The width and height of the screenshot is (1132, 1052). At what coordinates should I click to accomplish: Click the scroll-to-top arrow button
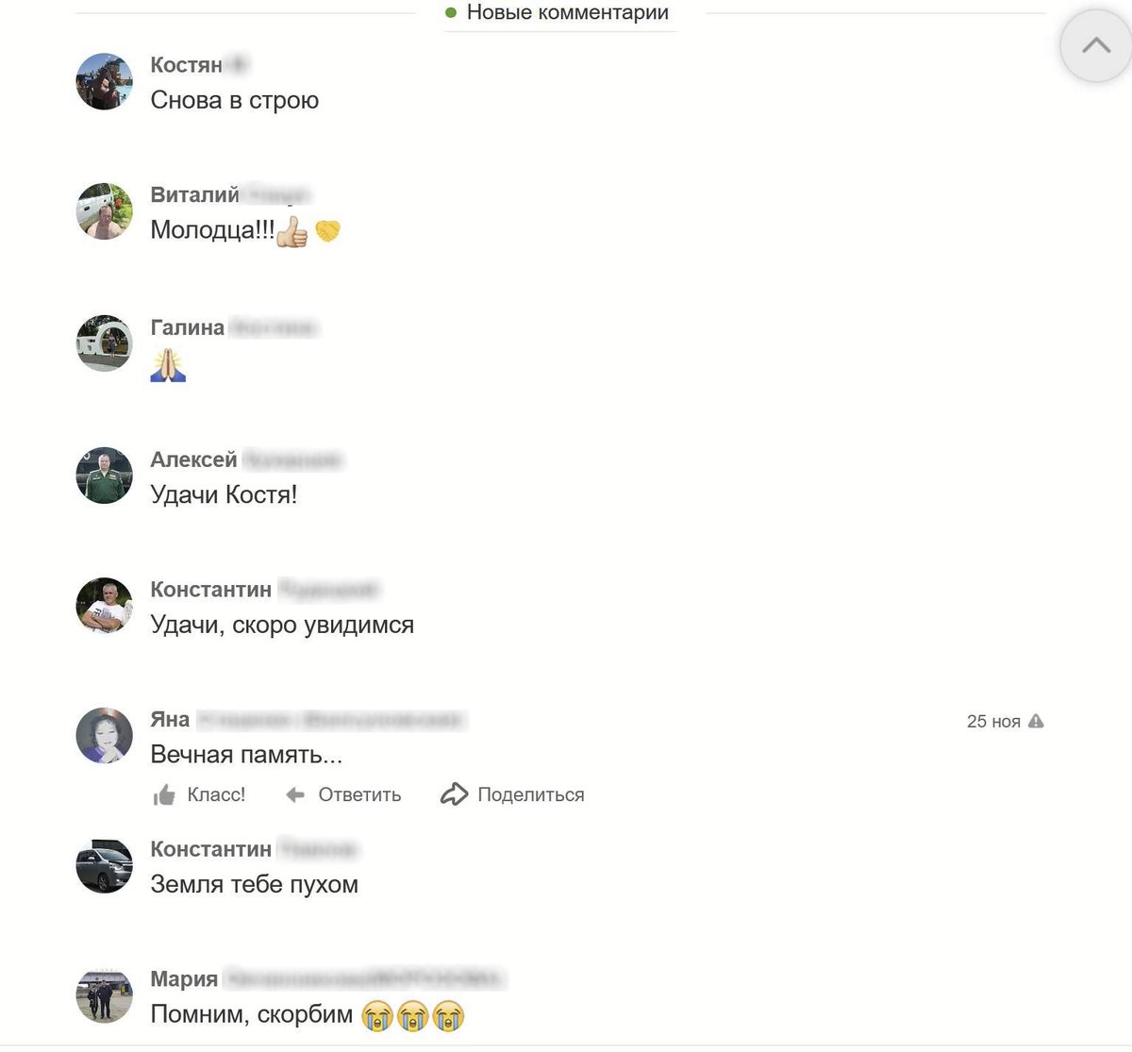1095,45
